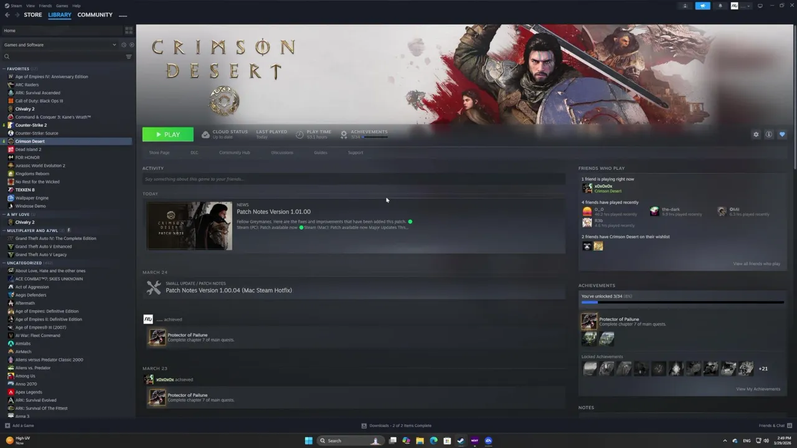
Task: Click the Windows Start button
Action: (x=308, y=441)
